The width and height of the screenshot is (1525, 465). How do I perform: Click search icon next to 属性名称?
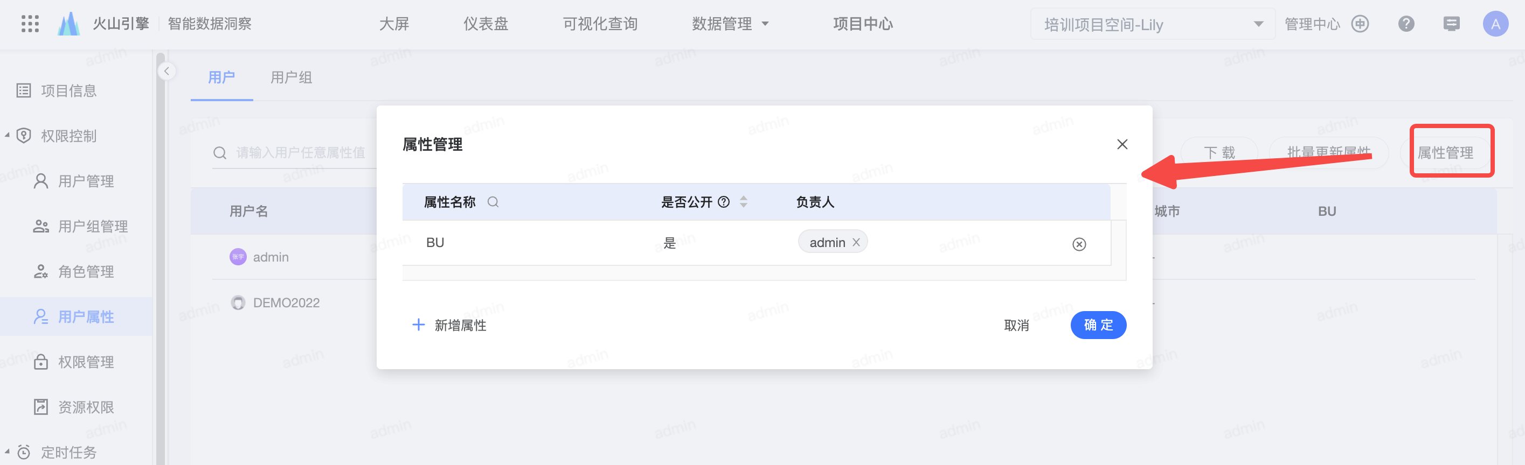click(x=493, y=202)
